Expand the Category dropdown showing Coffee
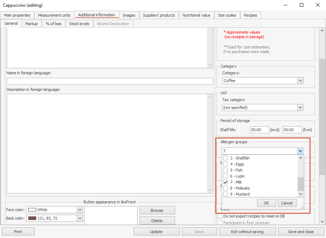Viewport: 326px width, 238px height. (x=300, y=81)
